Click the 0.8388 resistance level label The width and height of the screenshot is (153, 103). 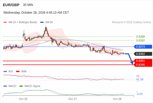140,37
